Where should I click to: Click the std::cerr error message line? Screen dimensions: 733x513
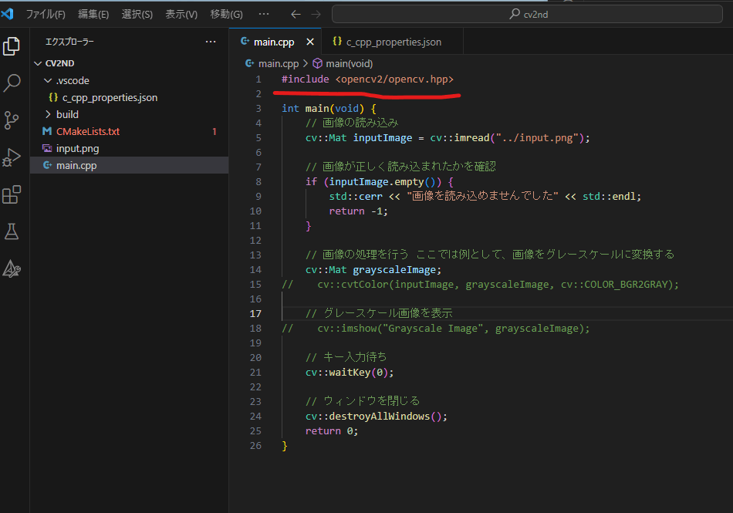pos(485,196)
